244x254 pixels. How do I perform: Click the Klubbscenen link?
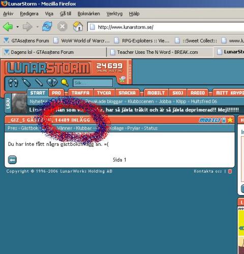click(141, 102)
